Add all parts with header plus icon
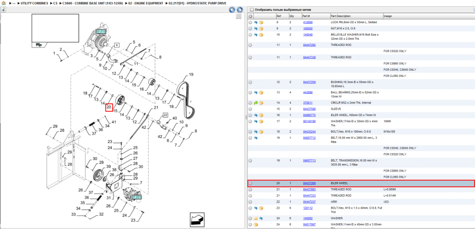475x229 pixels. tap(250, 16)
